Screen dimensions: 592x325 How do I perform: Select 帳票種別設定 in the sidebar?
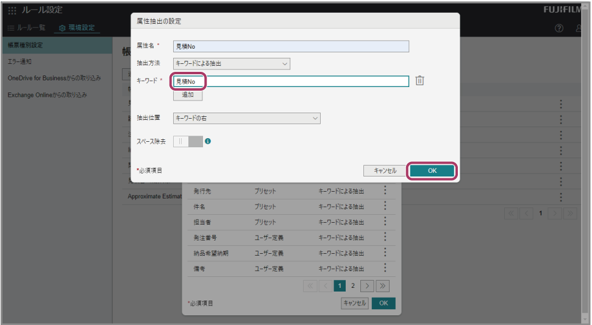57,45
